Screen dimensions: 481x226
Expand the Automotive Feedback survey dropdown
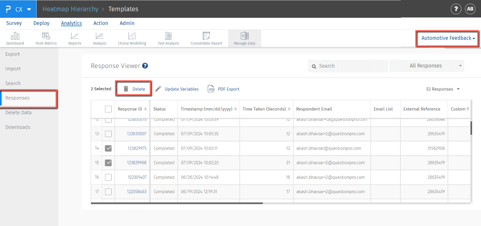pyautogui.click(x=448, y=38)
